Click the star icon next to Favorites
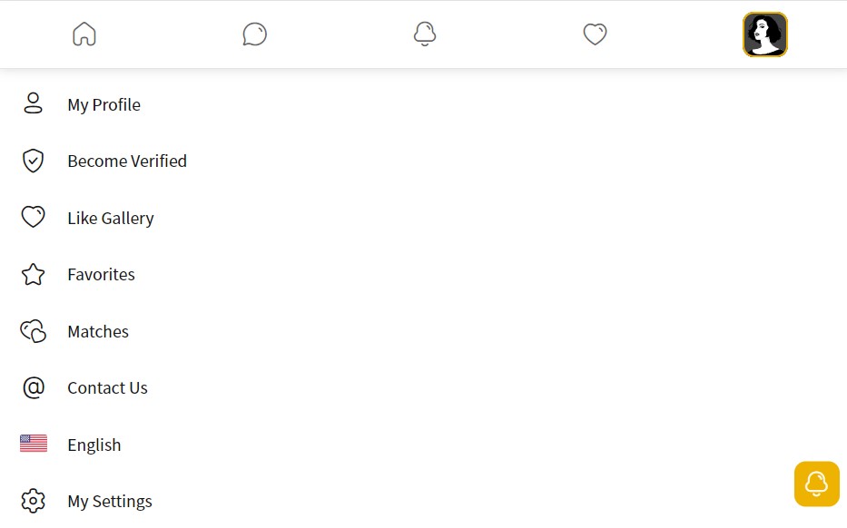The height and width of the screenshot is (528, 847). point(34,275)
